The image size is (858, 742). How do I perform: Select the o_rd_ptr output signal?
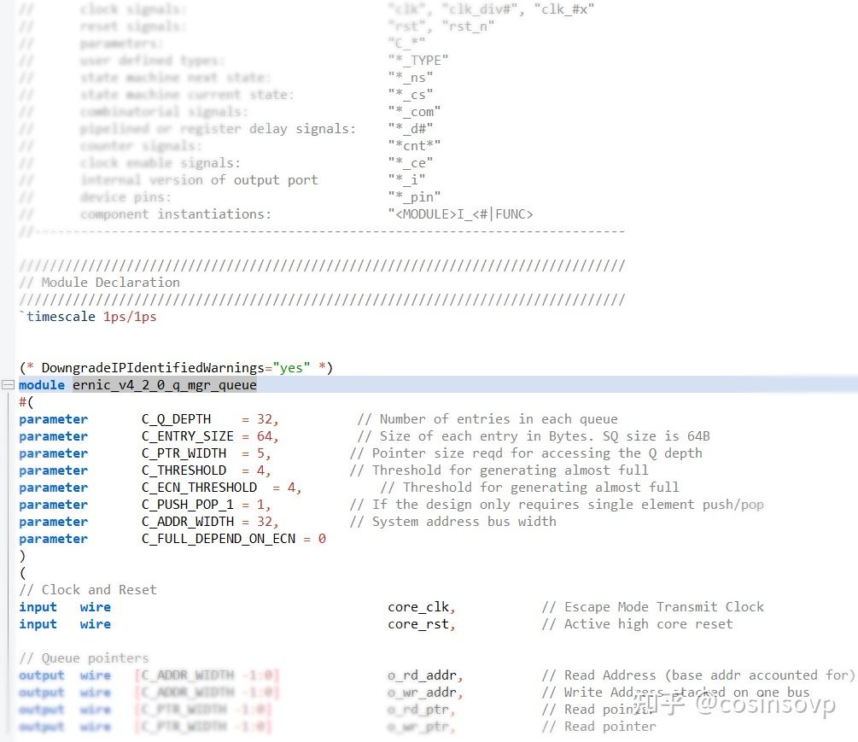419,709
